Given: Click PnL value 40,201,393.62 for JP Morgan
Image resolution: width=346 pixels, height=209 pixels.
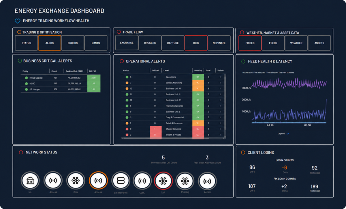Looking at the screenshot, I should (74, 89).
